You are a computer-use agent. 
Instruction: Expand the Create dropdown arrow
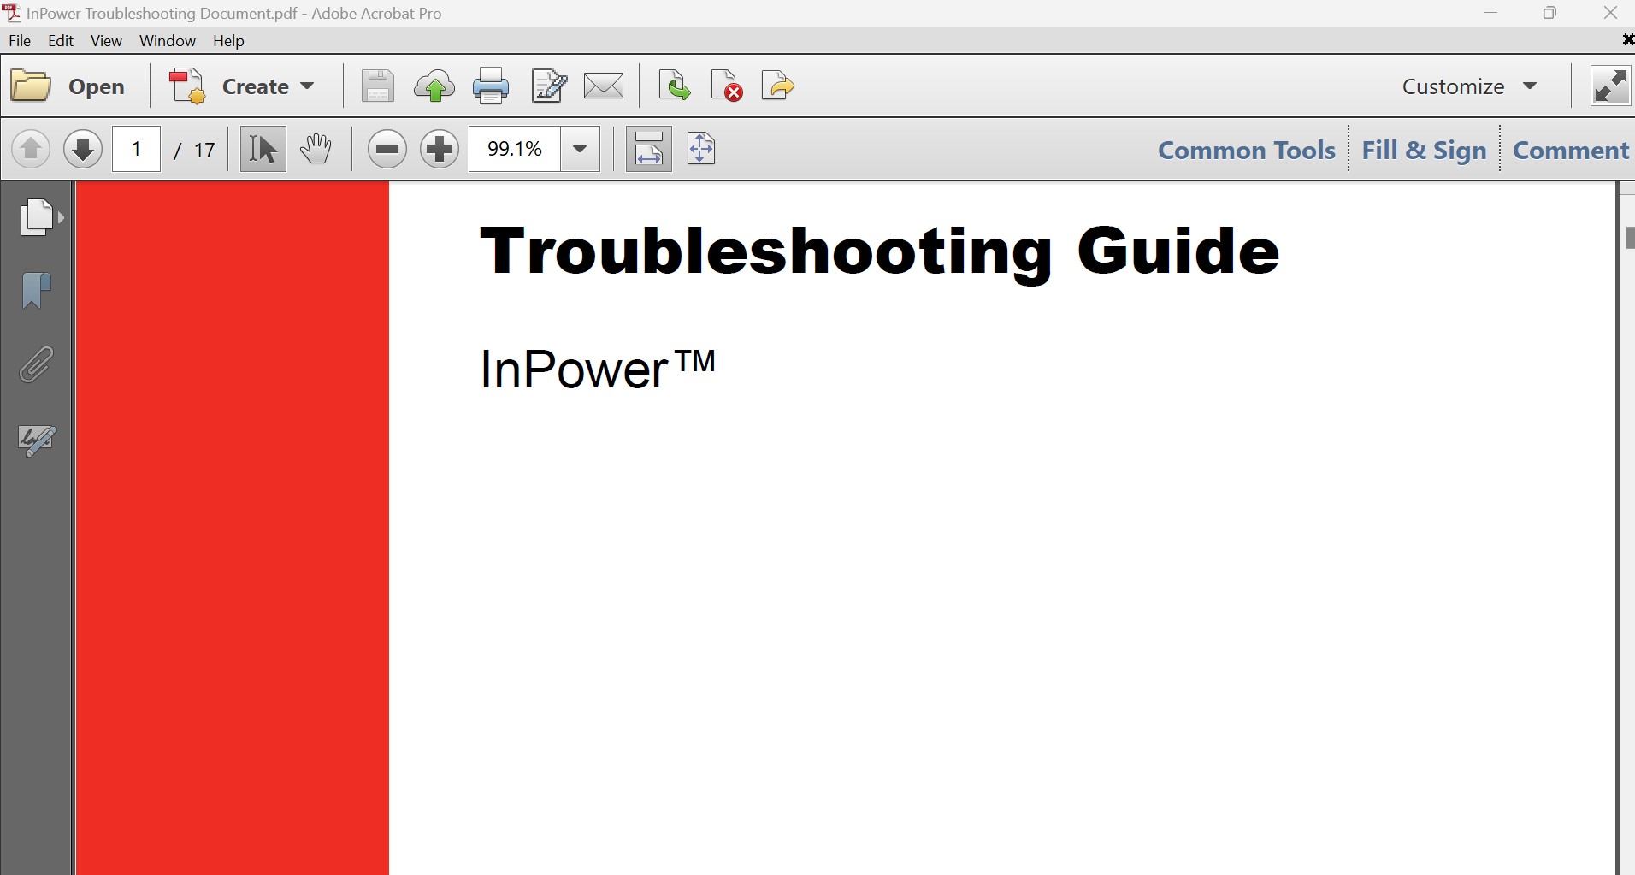tap(308, 86)
